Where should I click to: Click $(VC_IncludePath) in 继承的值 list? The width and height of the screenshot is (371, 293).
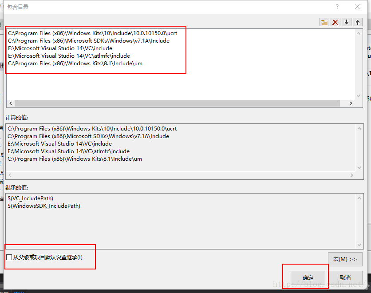[x=30, y=198]
